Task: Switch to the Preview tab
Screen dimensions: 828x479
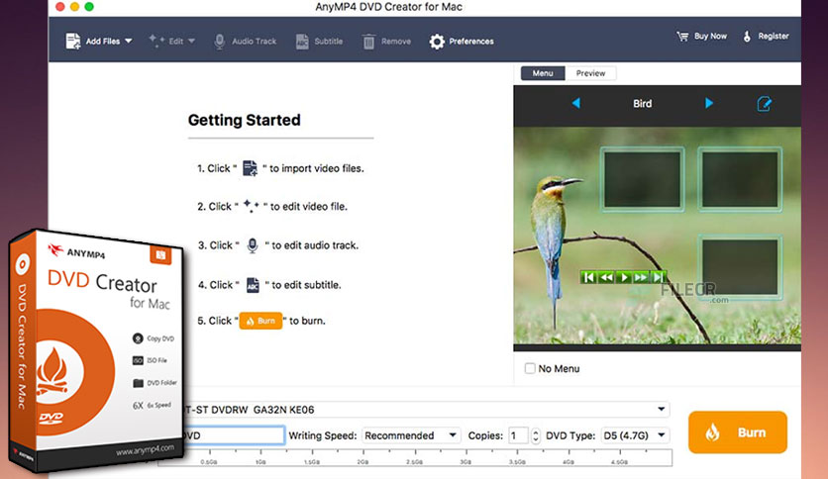Action: 590,73
